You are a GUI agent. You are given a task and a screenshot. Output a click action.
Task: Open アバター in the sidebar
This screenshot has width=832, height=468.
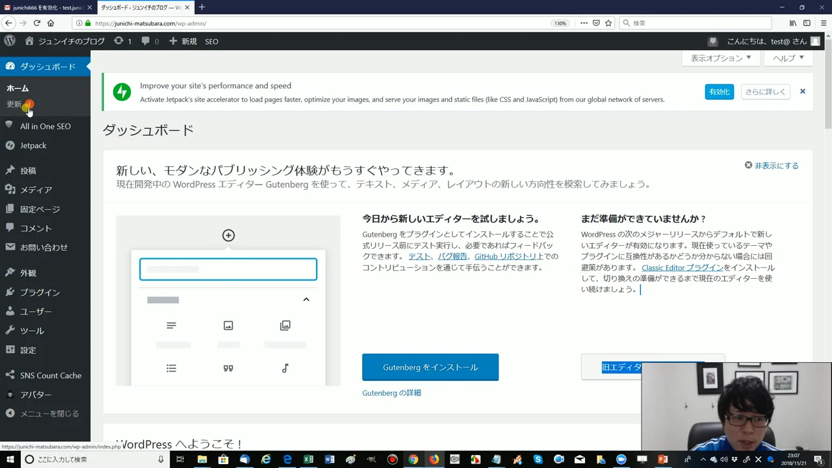click(45, 395)
